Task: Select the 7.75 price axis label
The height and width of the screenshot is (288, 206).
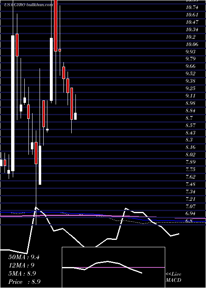Action: click(190, 170)
